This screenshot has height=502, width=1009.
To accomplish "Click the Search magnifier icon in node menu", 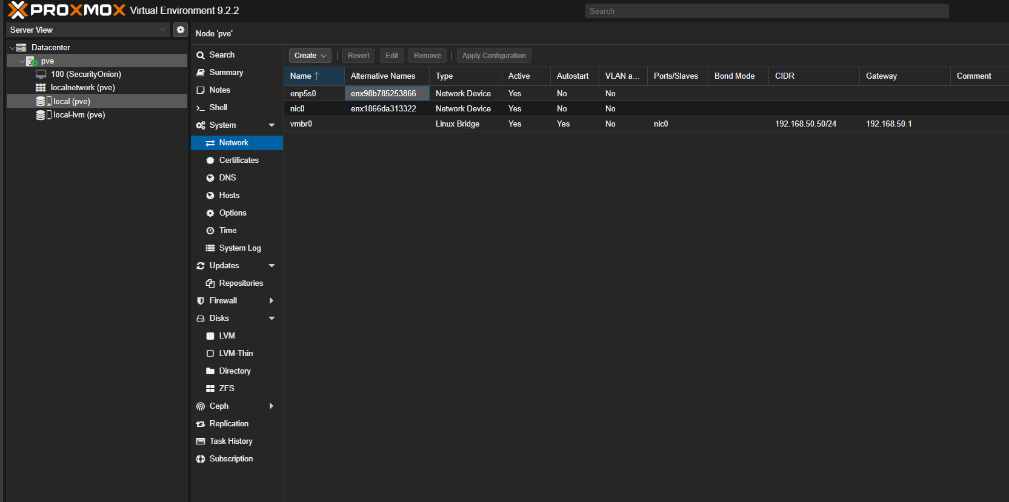I will tap(201, 55).
